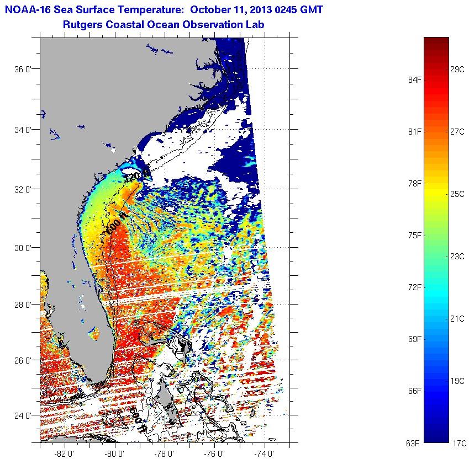
Task: Click the 600 ft contour label off Georgia
Action: pos(117,224)
